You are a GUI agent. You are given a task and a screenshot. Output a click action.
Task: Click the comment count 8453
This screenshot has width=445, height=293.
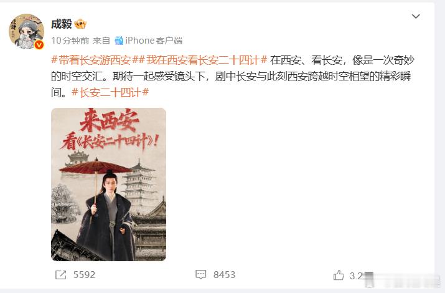pyautogui.click(x=224, y=275)
